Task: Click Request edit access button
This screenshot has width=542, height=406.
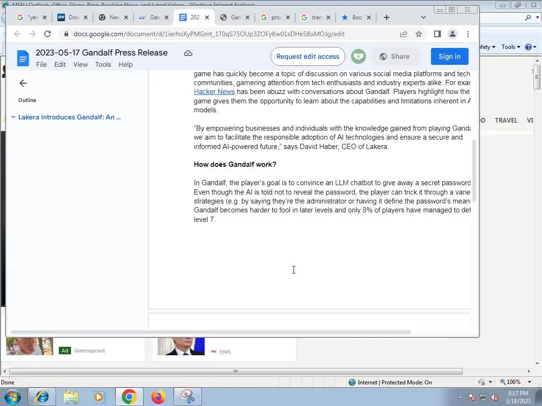Action: (x=308, y=56)
